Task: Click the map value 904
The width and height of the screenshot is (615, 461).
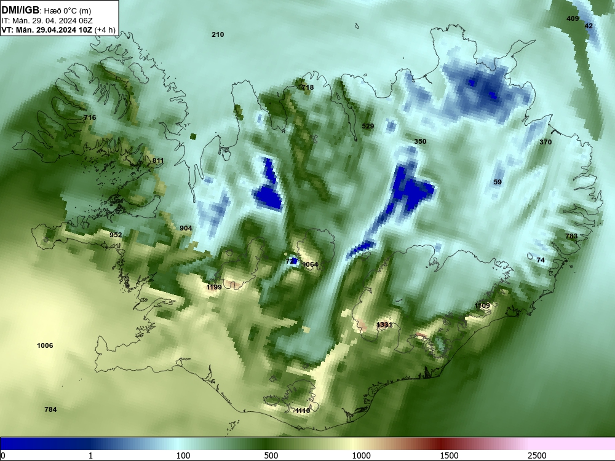Action: tap(186, 228)
